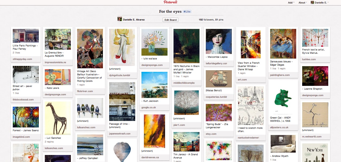Visit m.weheartit.com source link
This screenshot has width=341, height=162.
click(x=312, y=137)
